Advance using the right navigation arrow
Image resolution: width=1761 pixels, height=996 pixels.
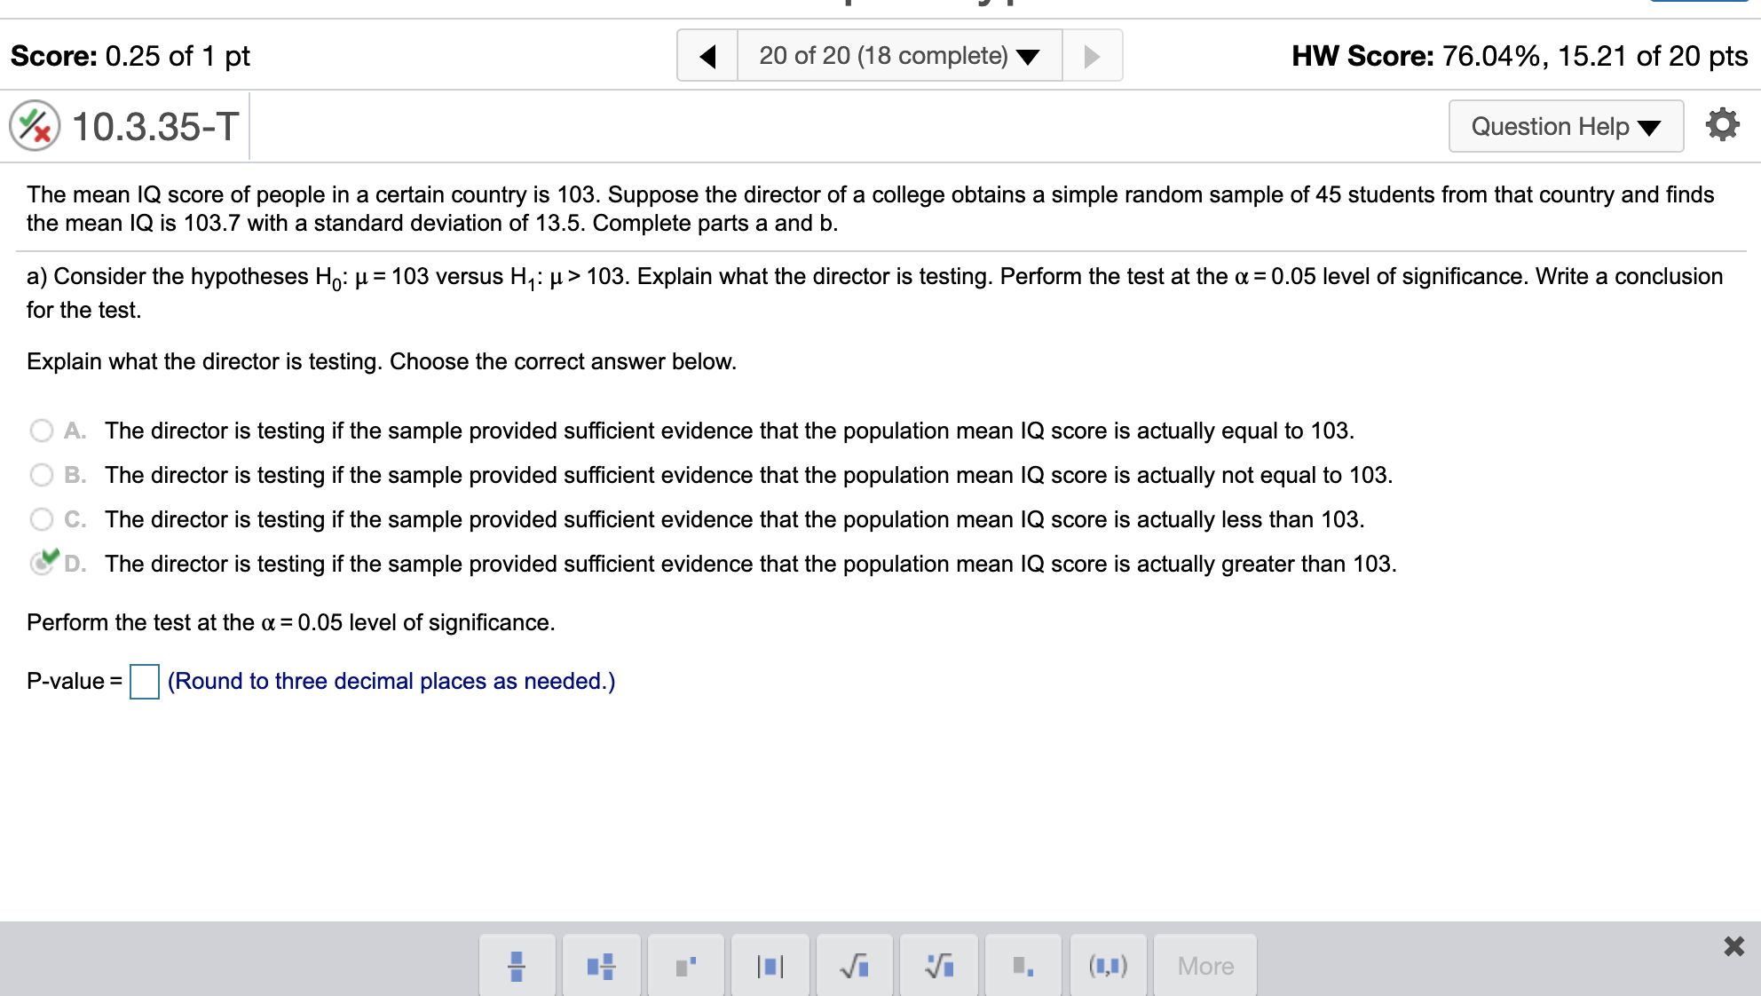pyautogui.click(x=1092, y=55)
